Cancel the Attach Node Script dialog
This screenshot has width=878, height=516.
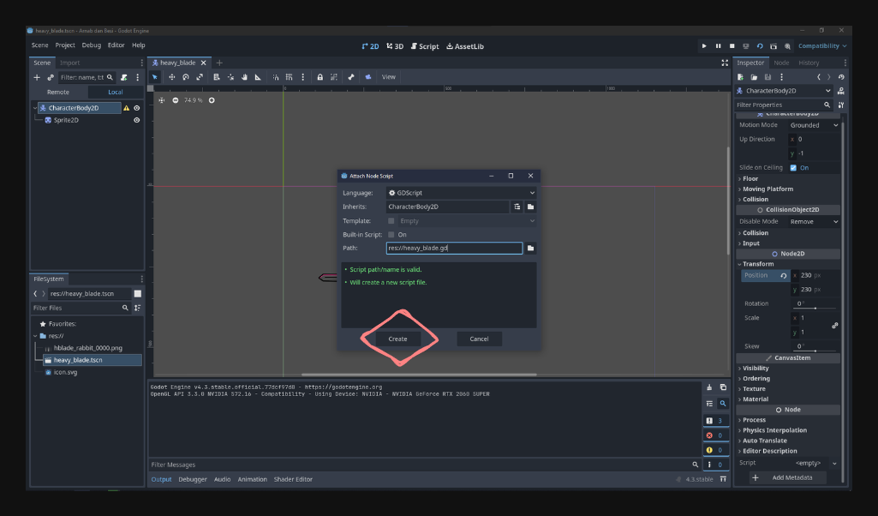pos(479,339)
